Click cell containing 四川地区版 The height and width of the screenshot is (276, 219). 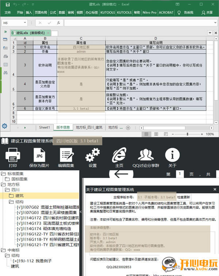click(81, 47)
